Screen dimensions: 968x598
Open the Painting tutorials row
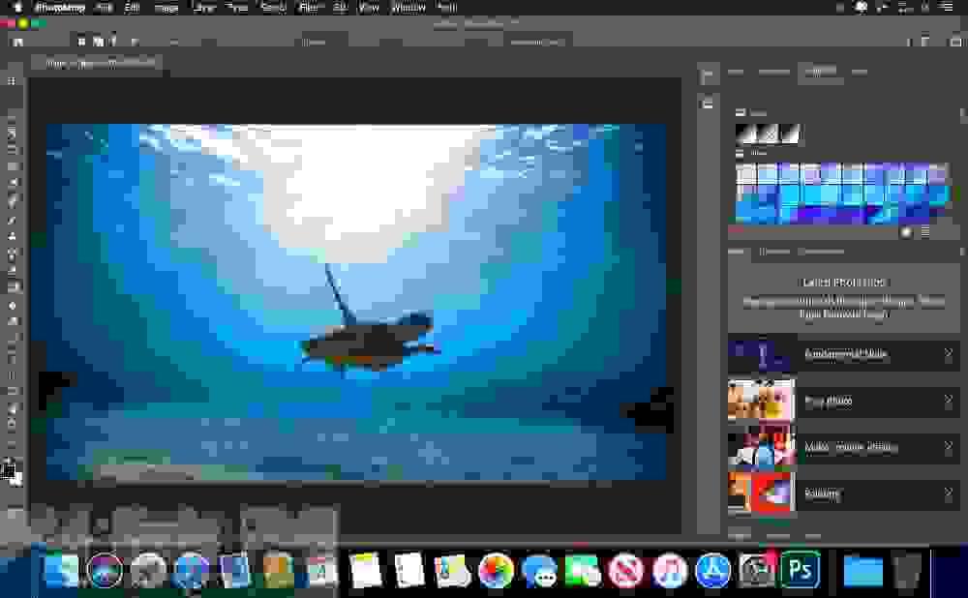843,493
